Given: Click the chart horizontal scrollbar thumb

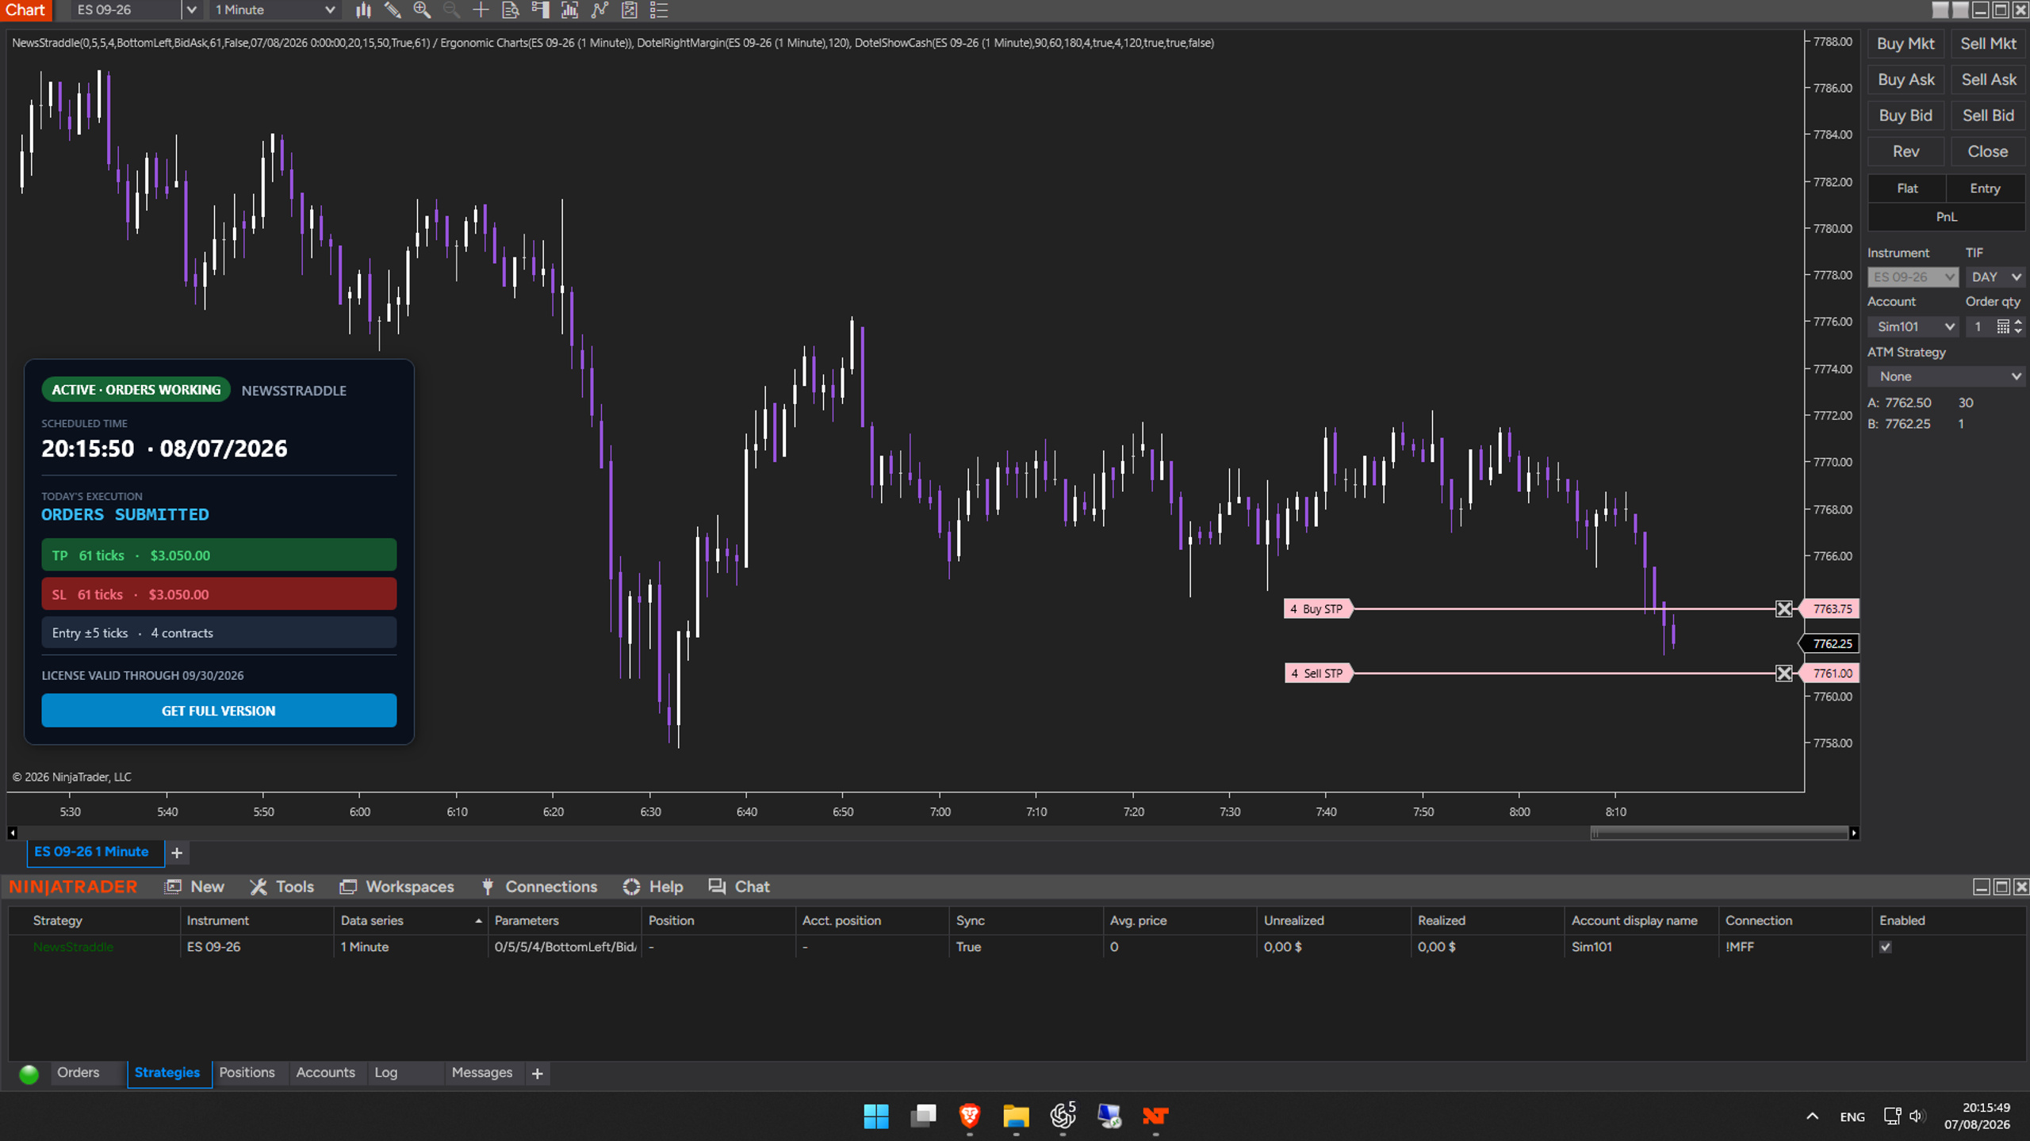Looking at the screenshot, I should pos(1718,833).
